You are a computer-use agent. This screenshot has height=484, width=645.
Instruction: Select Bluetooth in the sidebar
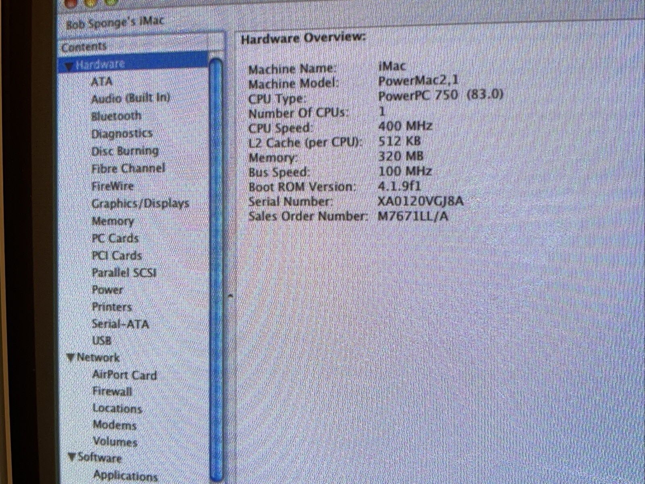pos(116,116)
